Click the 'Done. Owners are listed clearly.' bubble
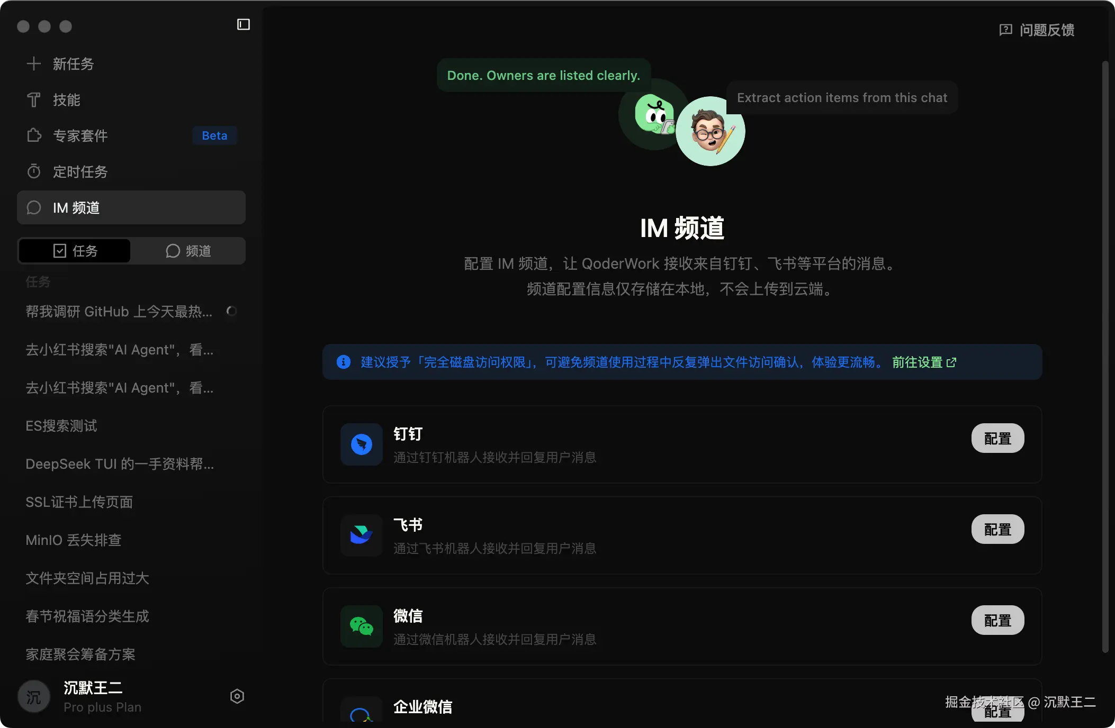1115x728 pixels. tap(544, 75)
